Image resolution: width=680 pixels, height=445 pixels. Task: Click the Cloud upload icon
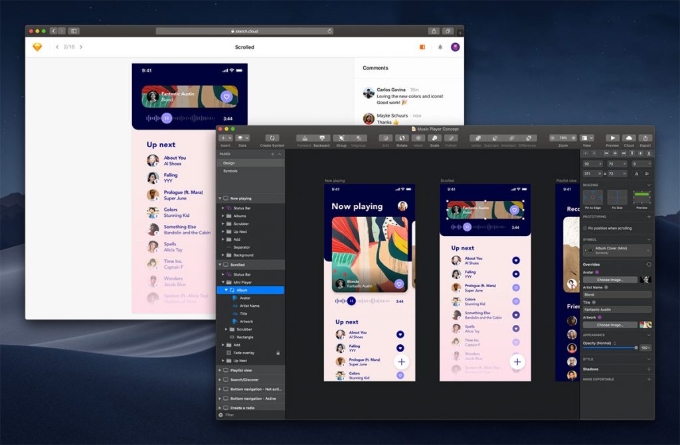click(x=629, y=138)
